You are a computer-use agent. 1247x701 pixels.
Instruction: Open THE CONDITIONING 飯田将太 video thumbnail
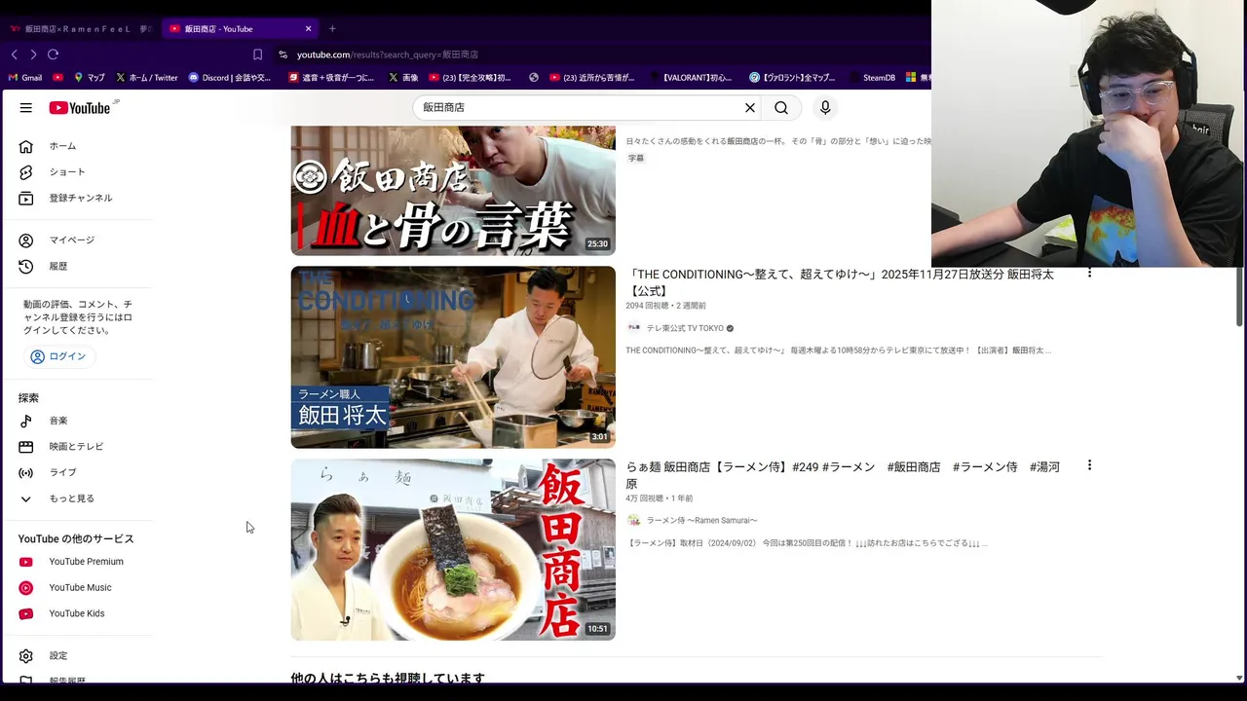pos(453,357)
